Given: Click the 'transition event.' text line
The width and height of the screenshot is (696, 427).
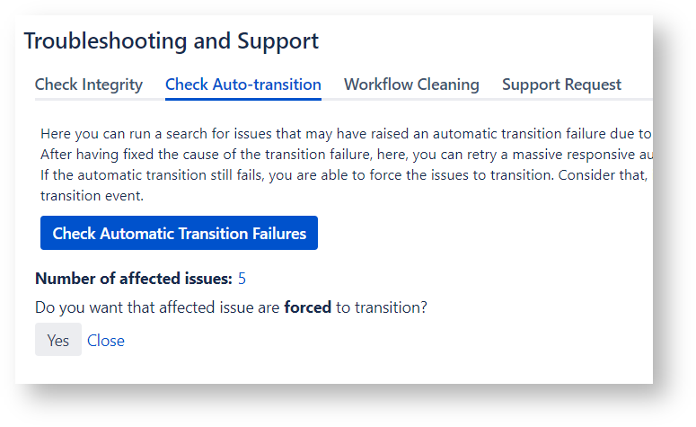Looking at the screenshot, I should (x=92, y=195).
